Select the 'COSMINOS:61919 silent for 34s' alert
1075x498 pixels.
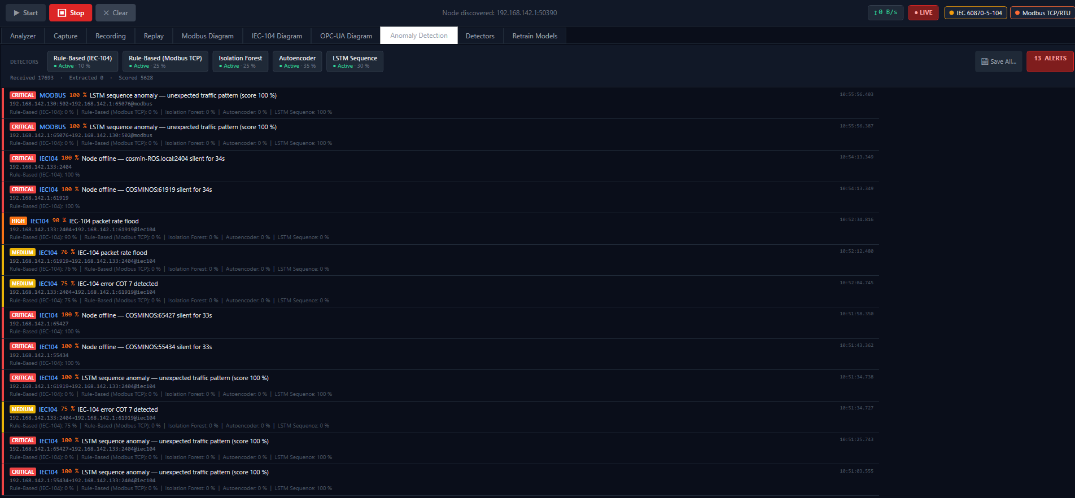[x=440, y=197]
